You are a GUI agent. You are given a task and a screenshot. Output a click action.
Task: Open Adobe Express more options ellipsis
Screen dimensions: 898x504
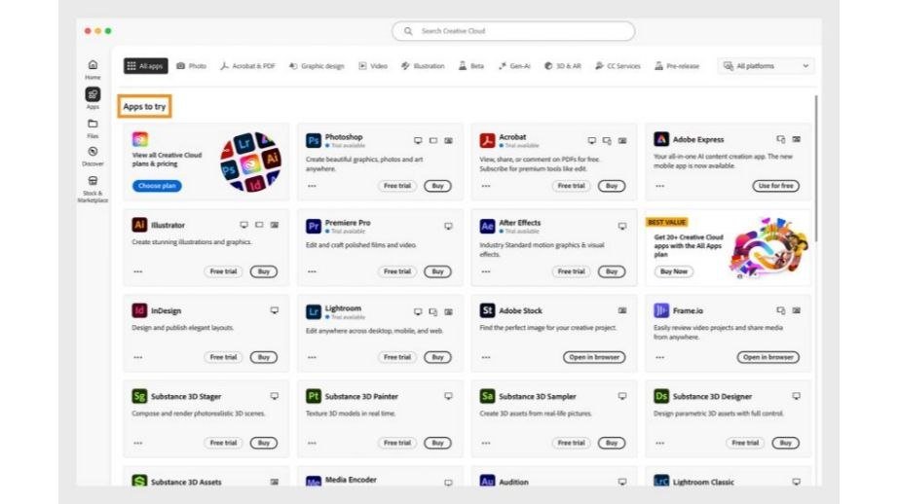(659, 186)
